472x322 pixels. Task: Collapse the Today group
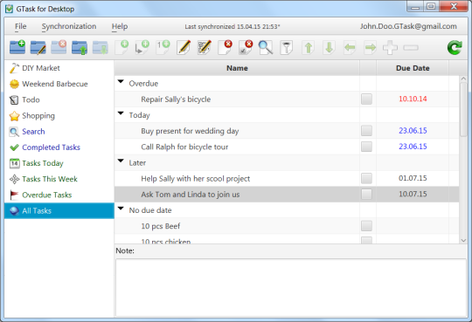pyautogui.click(x=121, y=113)
